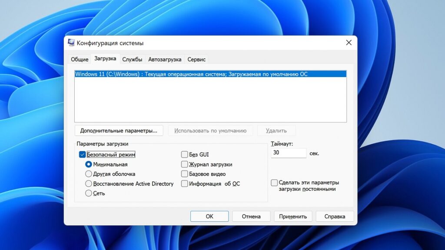This screenshot has height=250, width=445.
Task: Click the Применить button
Action: [x=293, y=216]
